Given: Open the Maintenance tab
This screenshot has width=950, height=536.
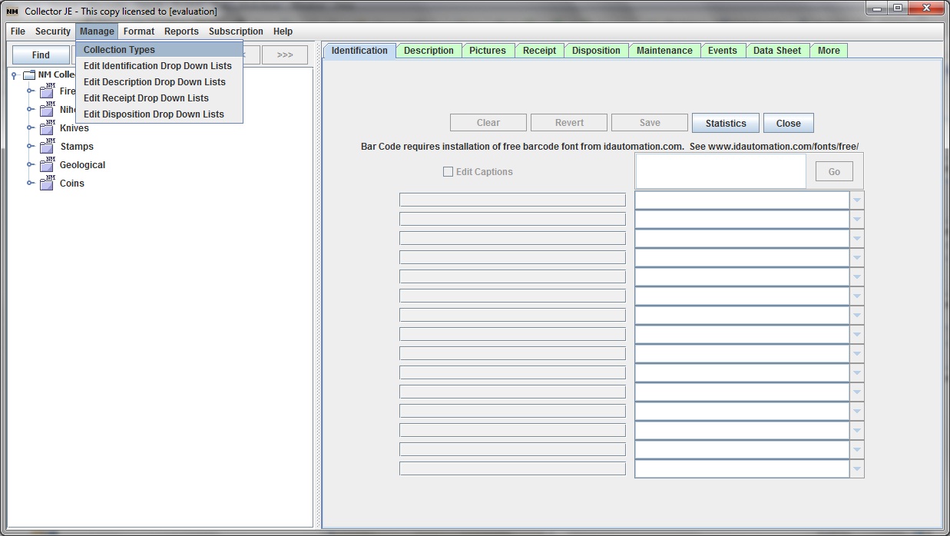Looking at the screenshot, I should tap(664, 51).
